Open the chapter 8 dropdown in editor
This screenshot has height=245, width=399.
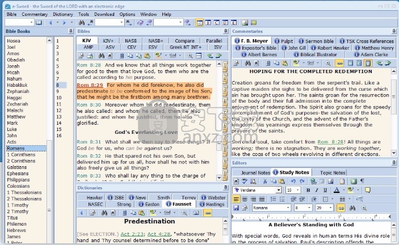309,208
